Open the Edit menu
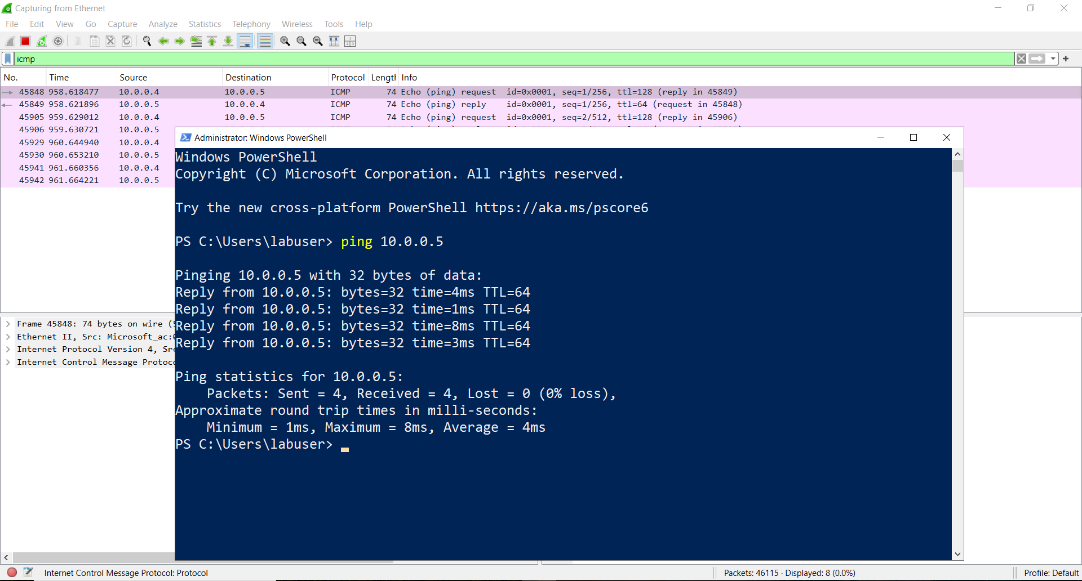 pyautogui.click(x=37, y=24)
